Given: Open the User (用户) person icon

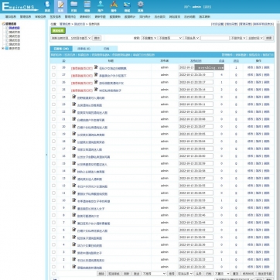Looking at the screenshot, I should coord(101,6).
